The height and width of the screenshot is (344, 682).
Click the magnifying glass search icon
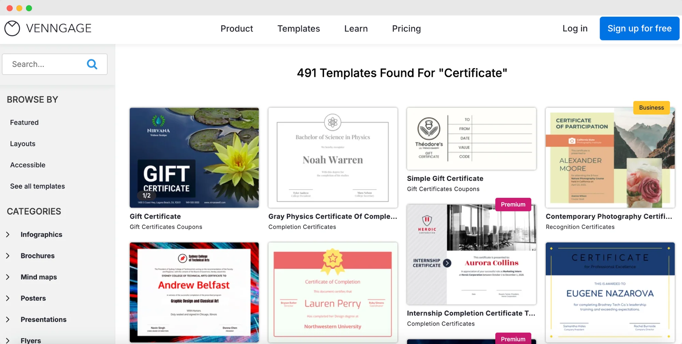coord(92,64)
